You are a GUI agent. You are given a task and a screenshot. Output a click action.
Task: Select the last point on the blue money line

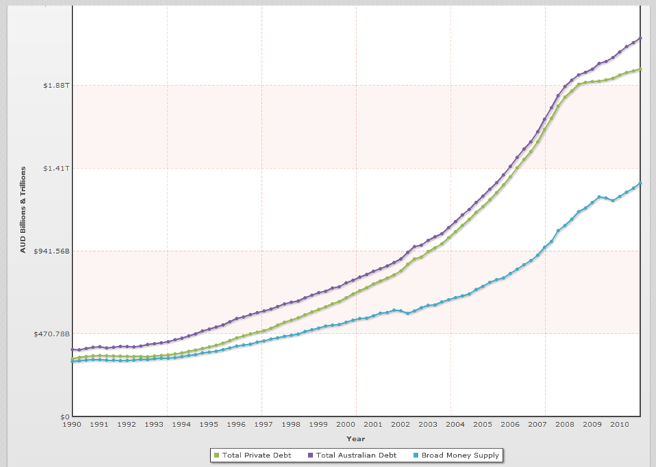(x=641, y=183)
